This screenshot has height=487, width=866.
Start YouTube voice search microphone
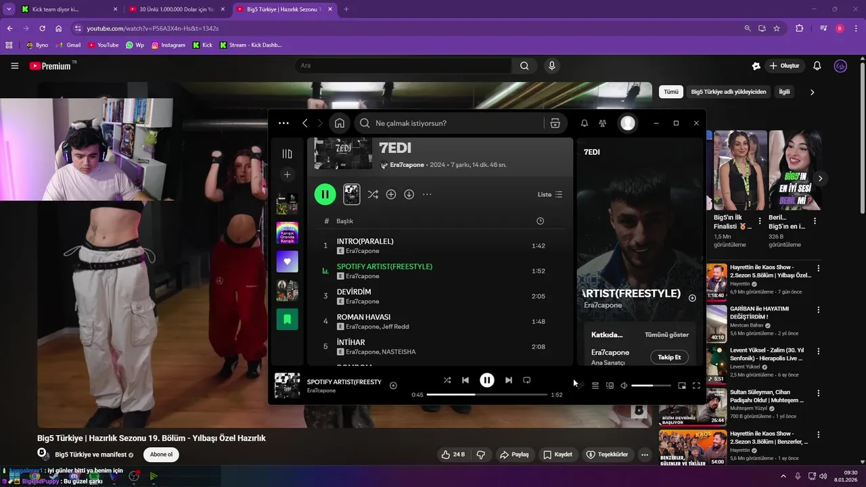pos(552,66)
